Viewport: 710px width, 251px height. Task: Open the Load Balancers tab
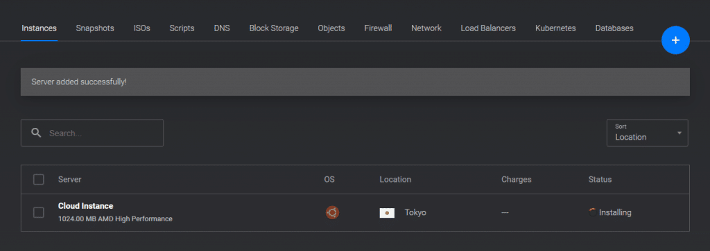click(x=488, y=28)
